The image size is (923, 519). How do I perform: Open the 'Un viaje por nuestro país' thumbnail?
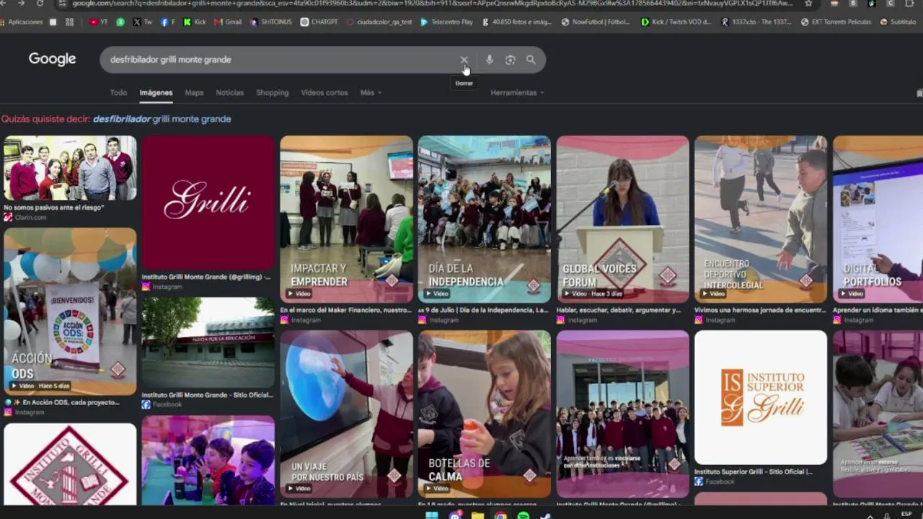[x=346, y=414]
